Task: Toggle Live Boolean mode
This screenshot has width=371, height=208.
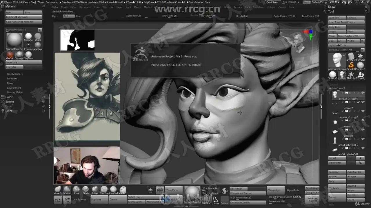Action: [x=79, y=200]
